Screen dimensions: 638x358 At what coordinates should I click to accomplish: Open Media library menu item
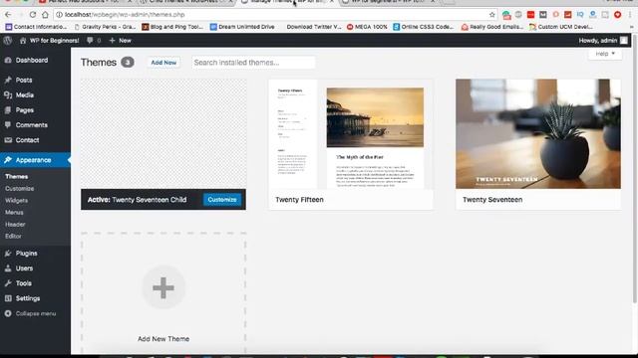[24, 95]
